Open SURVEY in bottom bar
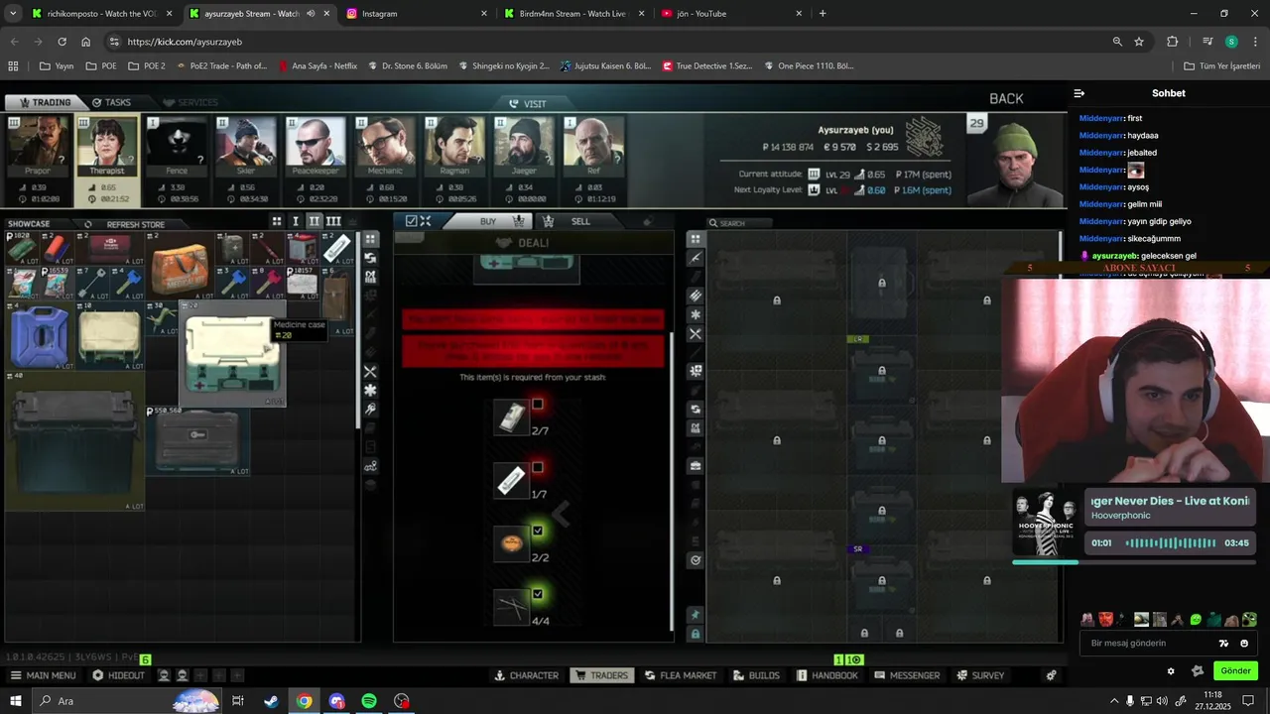 [x=980, y=675]
